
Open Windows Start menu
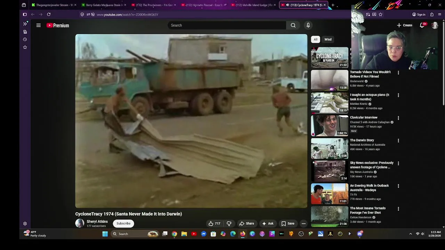click(x=105, y=234)
